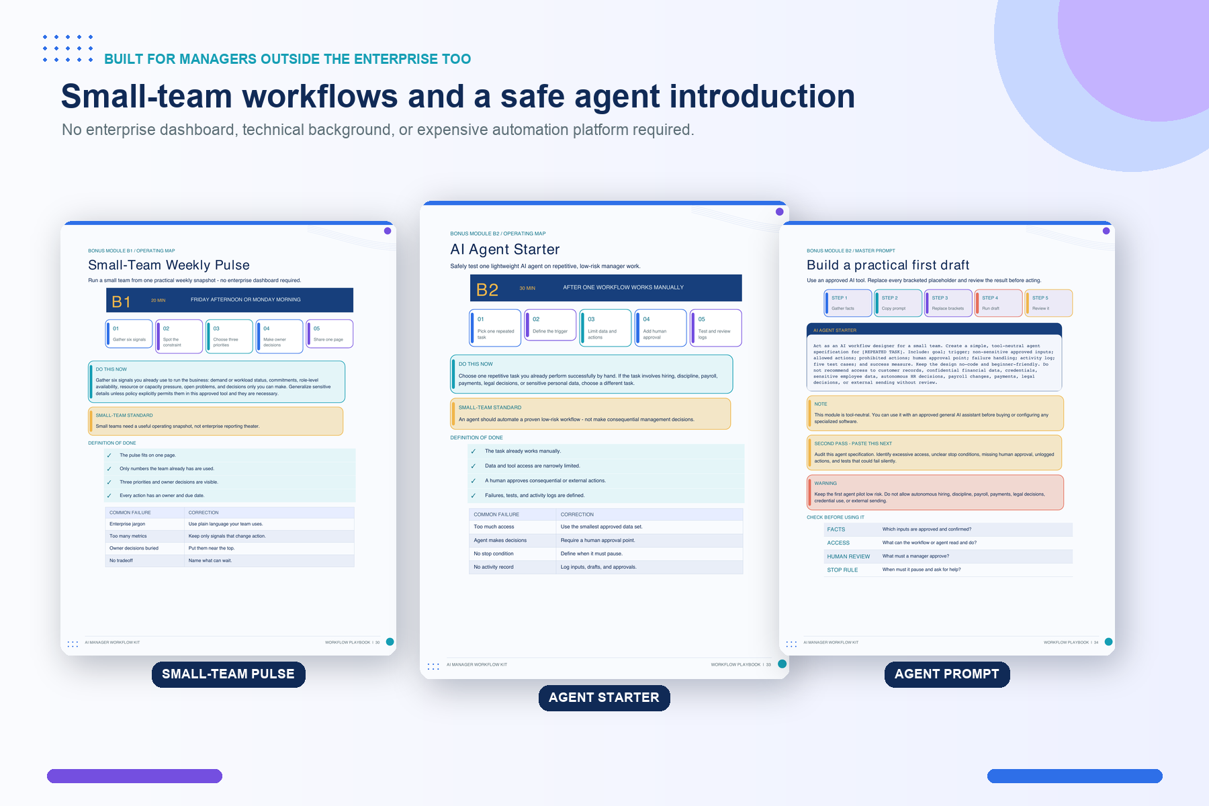This screenshot has height=806, width=1209.
Task: Click the checkmark beside "The task already works manually"
Action: click(x=473, y=451)
